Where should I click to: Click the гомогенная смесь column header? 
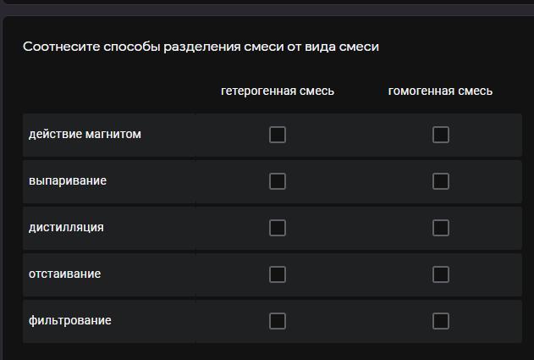(440, 91)
